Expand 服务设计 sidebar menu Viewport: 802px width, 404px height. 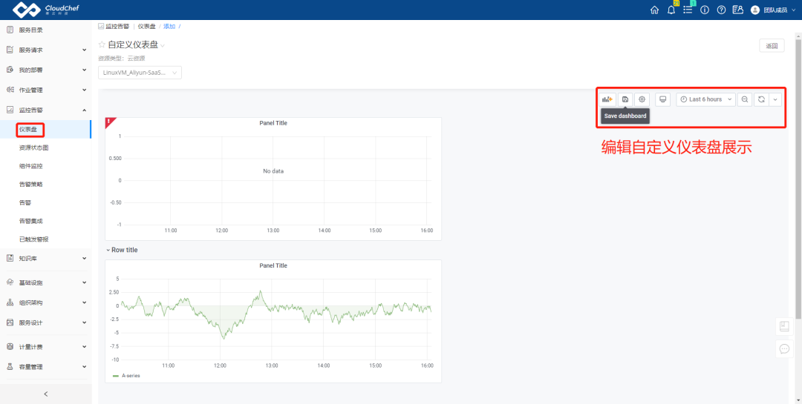click(x=45, y=322)
